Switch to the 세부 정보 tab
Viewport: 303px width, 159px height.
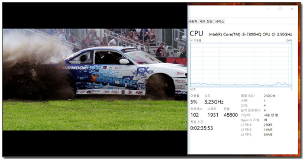[x=206, y=22]
